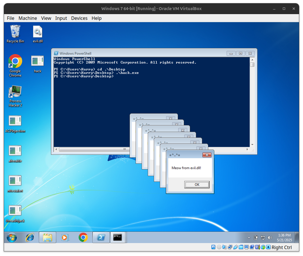Maximize the Windows PowerShell window
Screen dimensions: 303x256
[240, 53]
